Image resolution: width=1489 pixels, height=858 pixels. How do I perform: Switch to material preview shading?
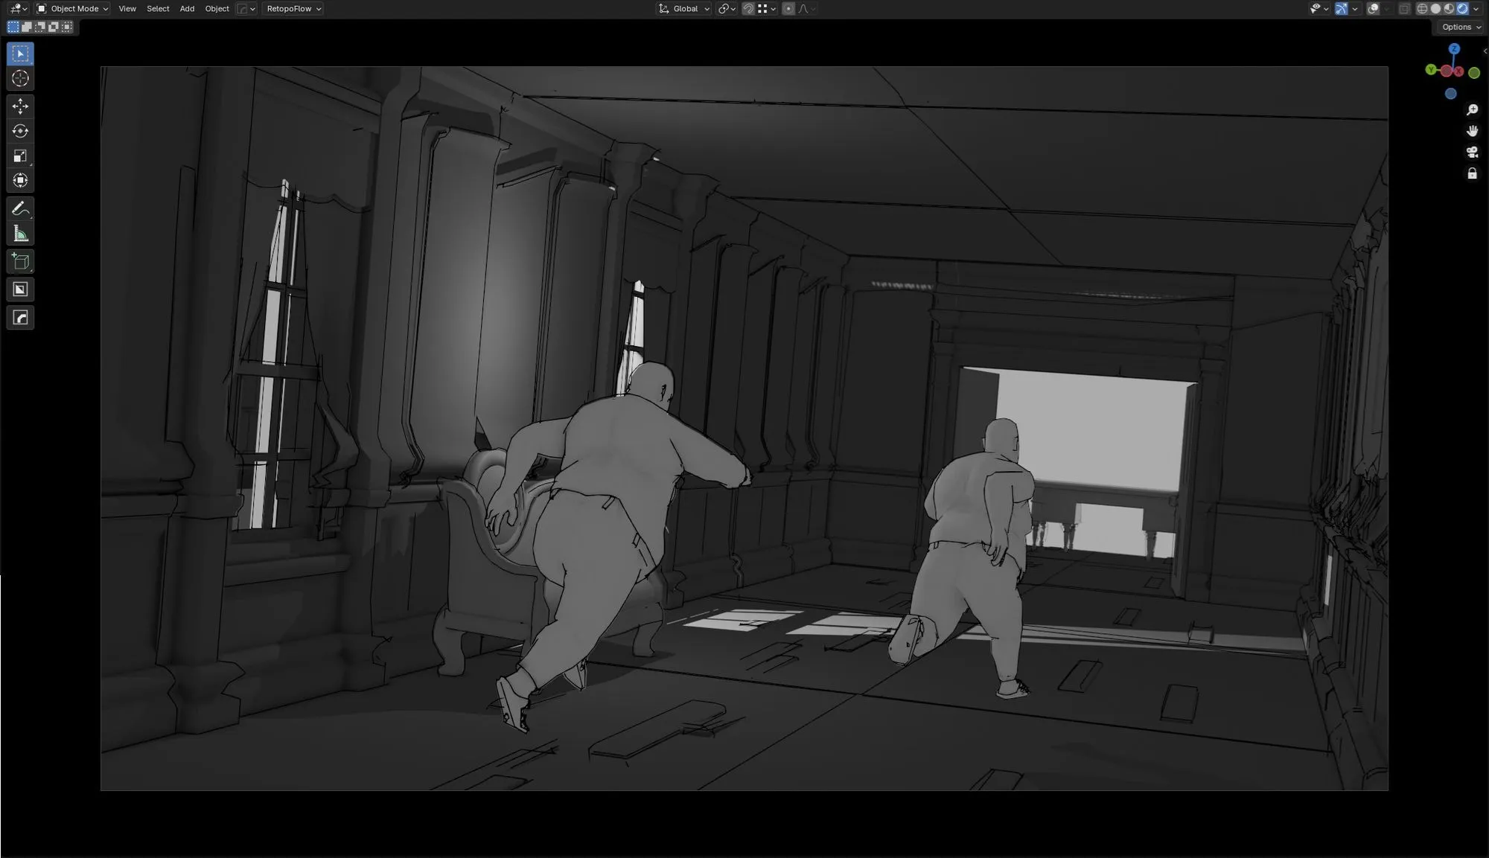[1449, 9]
